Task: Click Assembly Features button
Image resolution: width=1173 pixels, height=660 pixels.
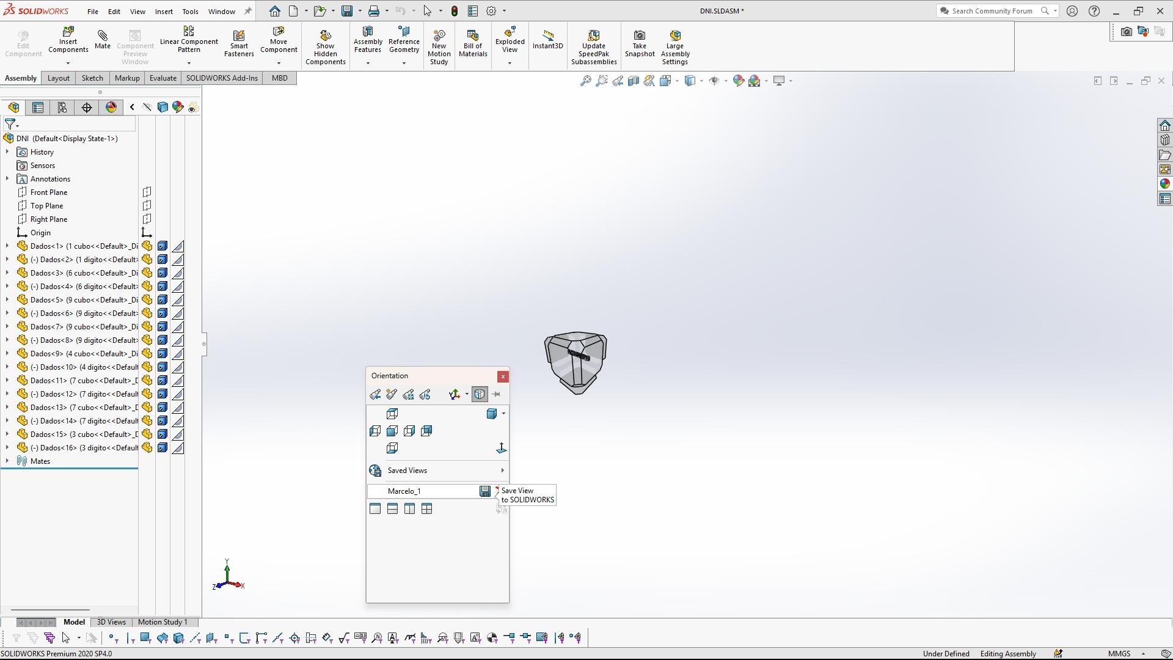Action: pos(368,39)
